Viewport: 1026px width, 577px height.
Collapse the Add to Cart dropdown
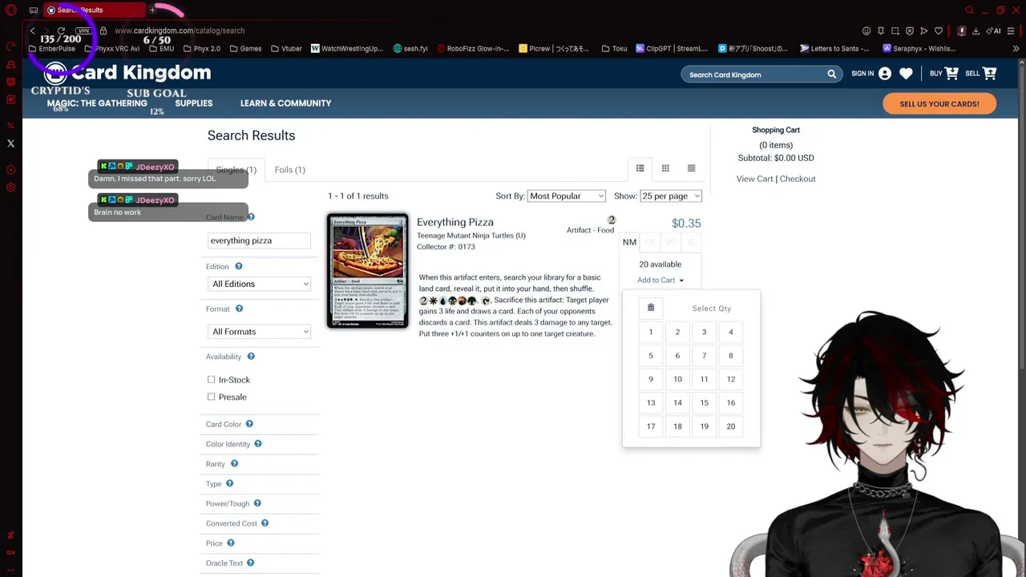pyautogui.click(x=660, y=280)
